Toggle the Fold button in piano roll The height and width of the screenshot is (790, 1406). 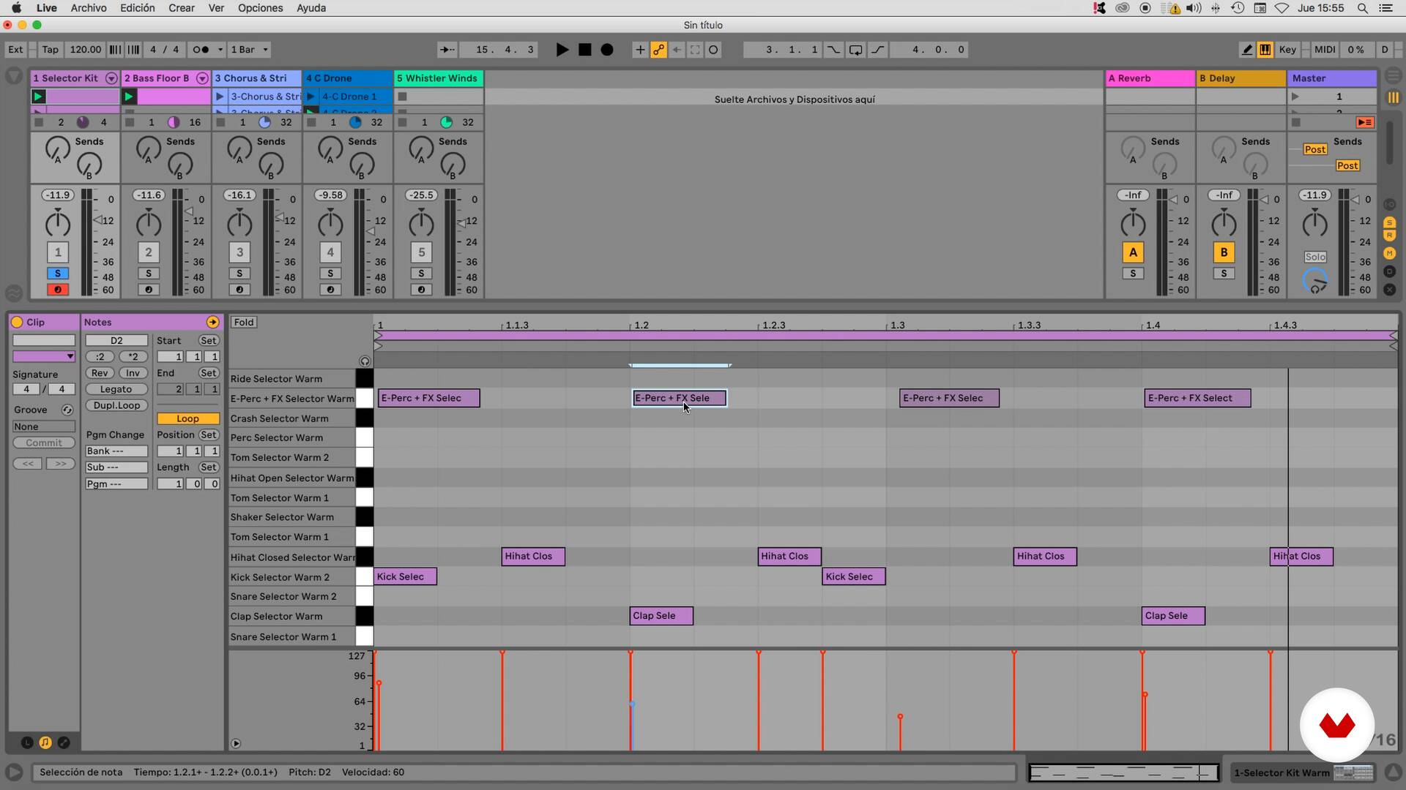point(244,322)
